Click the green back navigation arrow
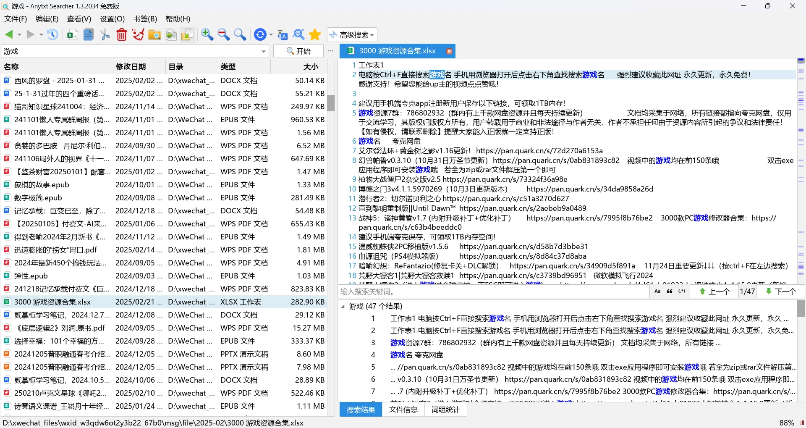The height and width of the screenshot is (428, 806). 9,35
